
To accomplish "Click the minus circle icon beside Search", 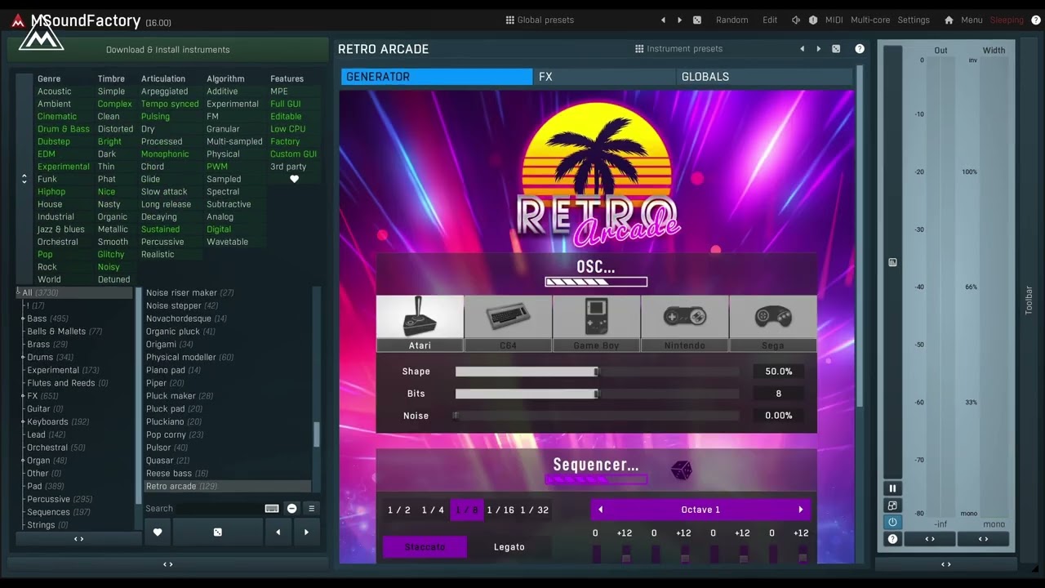I will coord(291,508).
